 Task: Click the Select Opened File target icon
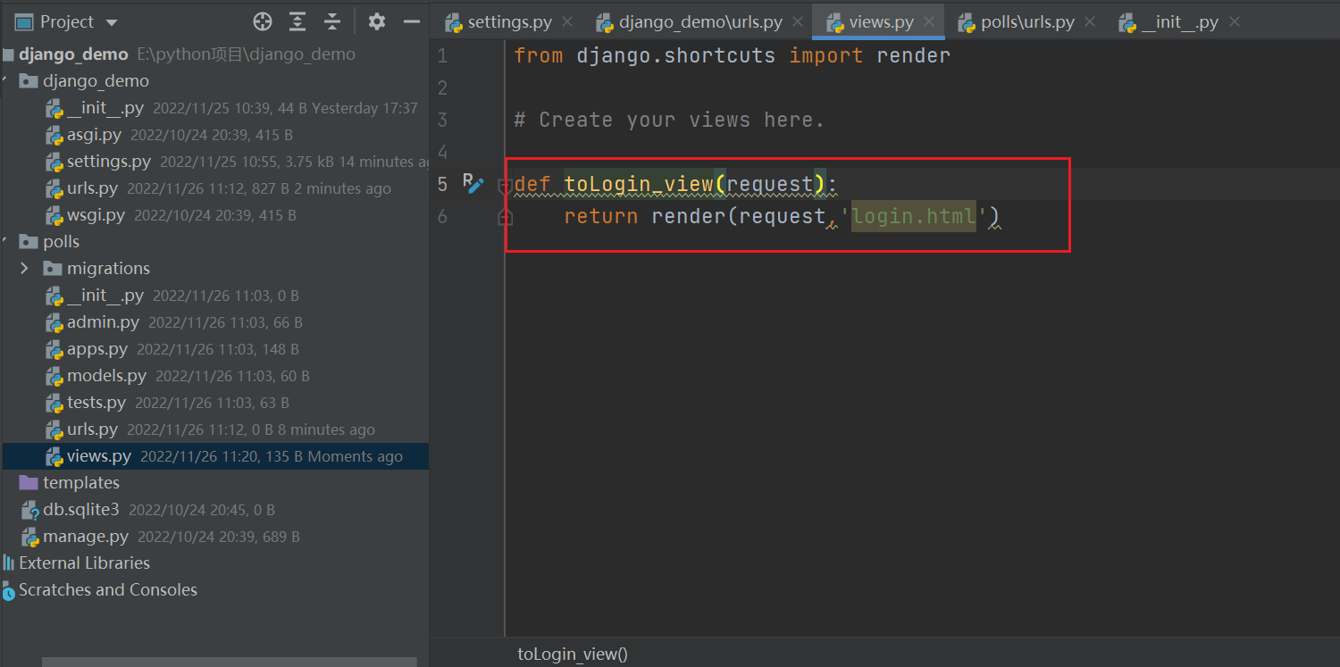click(x=262, y=22)
